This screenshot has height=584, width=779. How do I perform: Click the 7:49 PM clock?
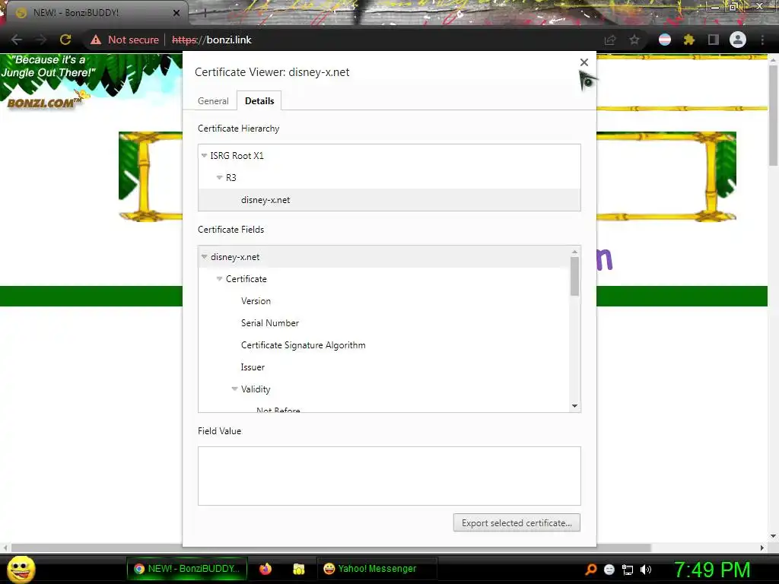(712, 570)
